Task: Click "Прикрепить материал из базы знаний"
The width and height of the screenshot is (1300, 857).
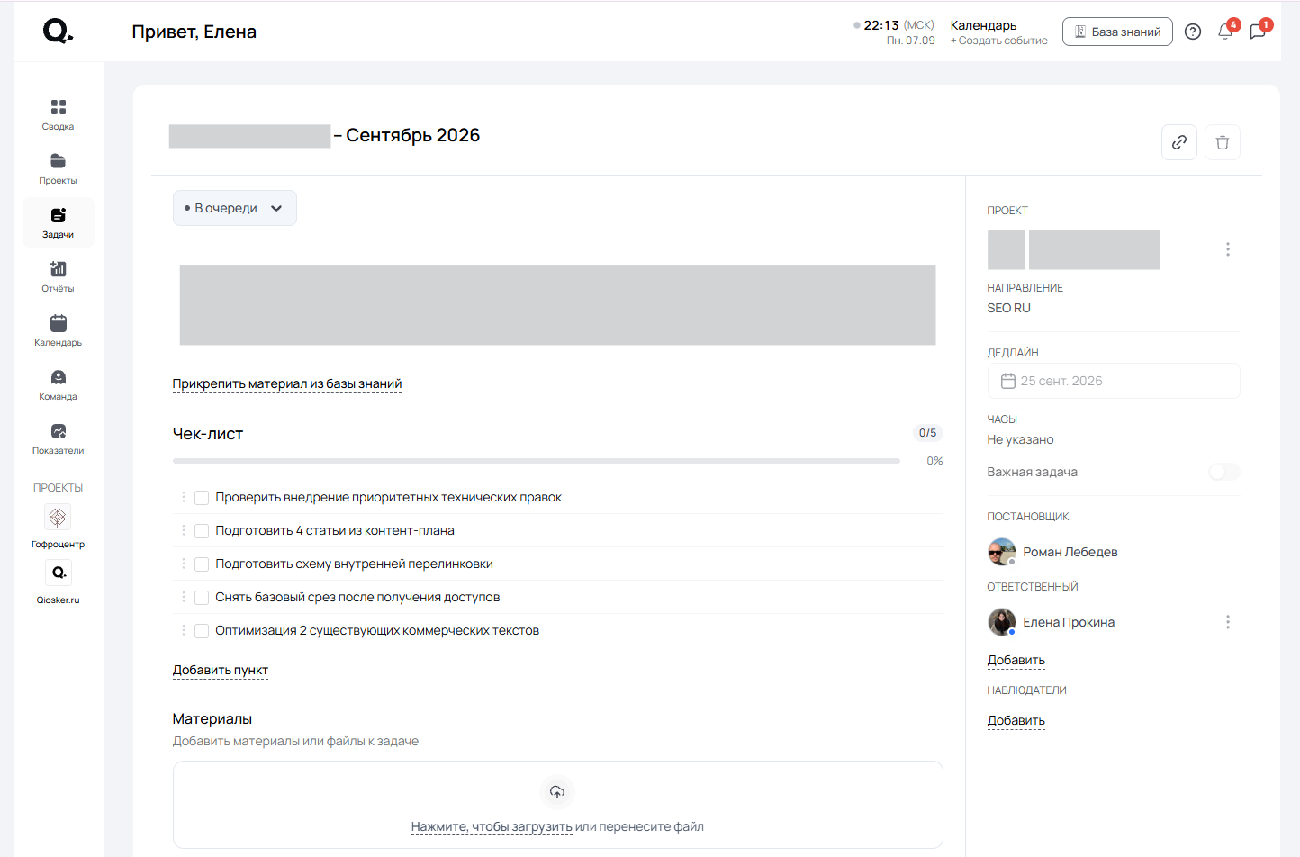Action: coord(287,383)
